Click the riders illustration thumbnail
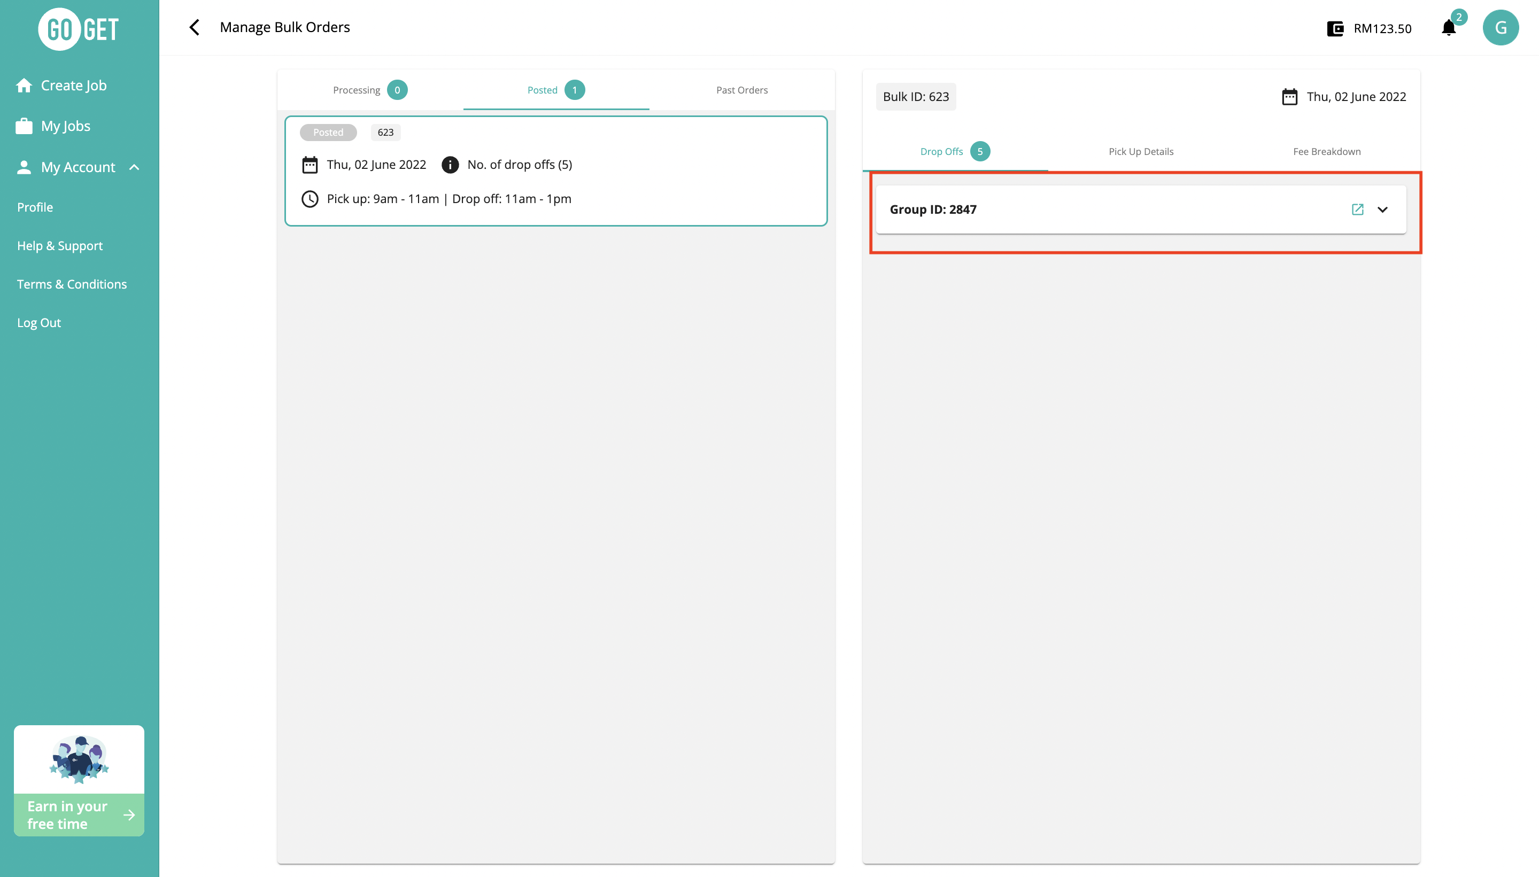Viewport: 1539px width, 877px height. pyautogui.click(x=79, y=759)
